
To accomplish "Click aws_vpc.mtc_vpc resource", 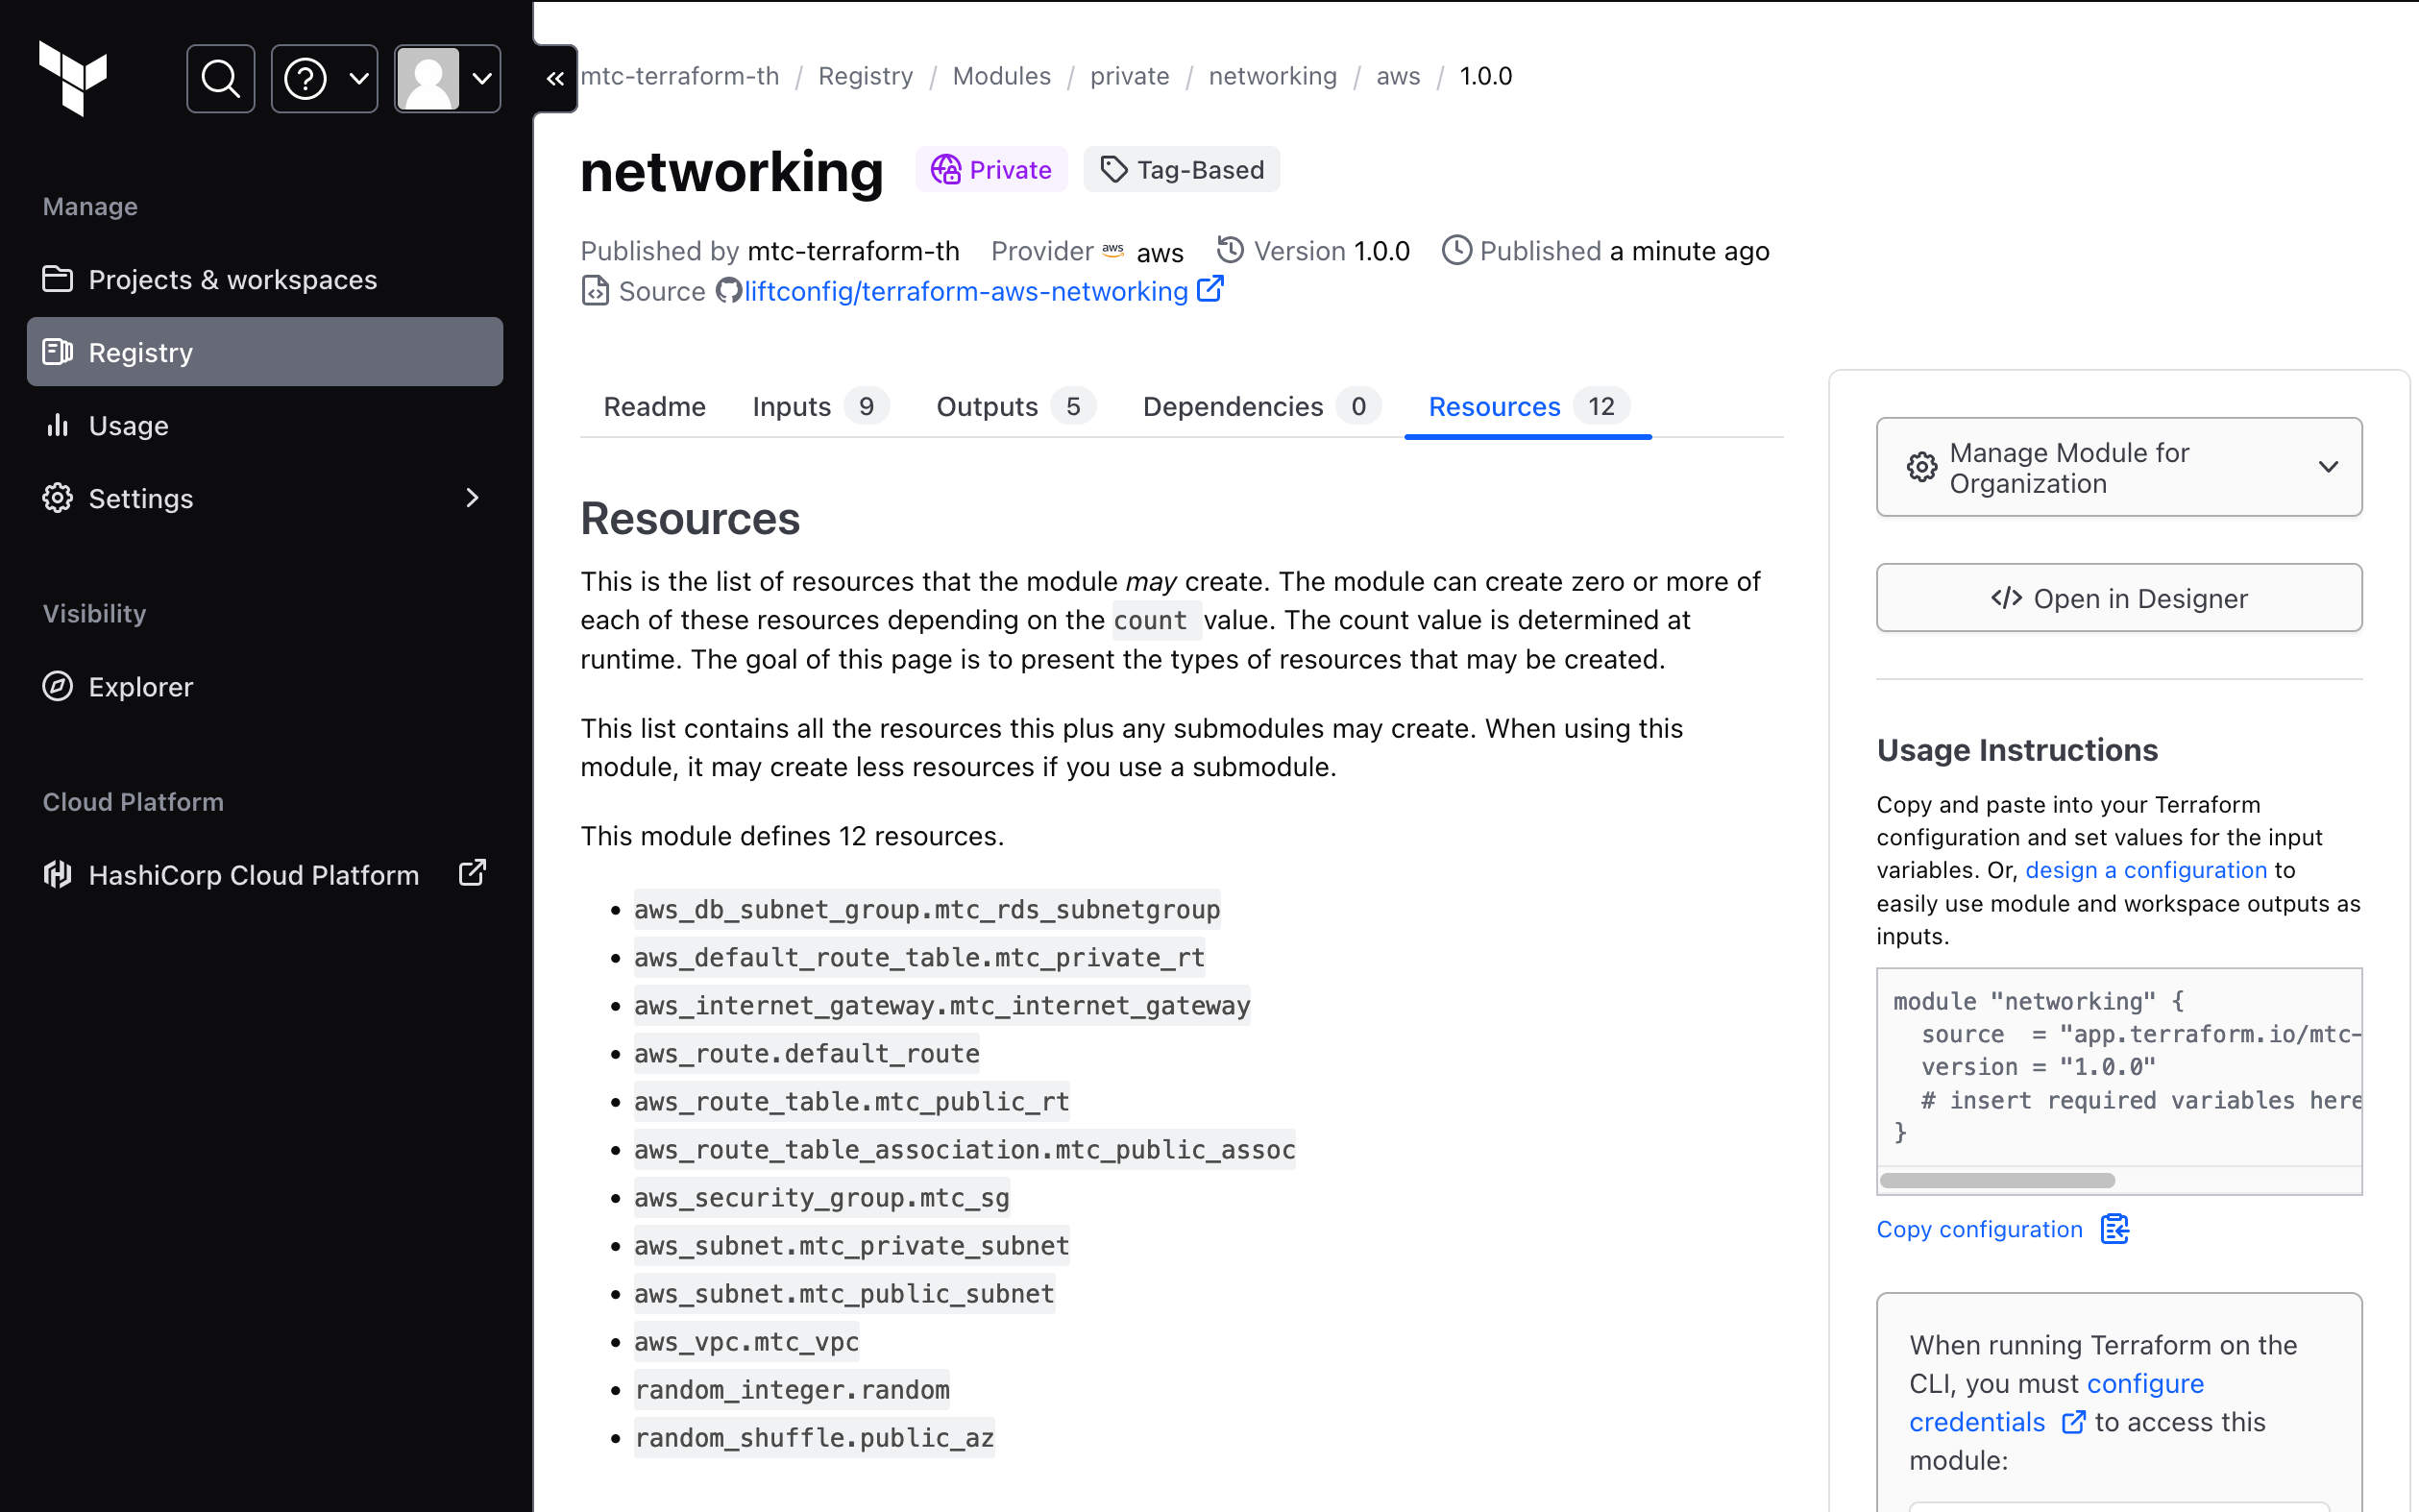I will 746,1341.
